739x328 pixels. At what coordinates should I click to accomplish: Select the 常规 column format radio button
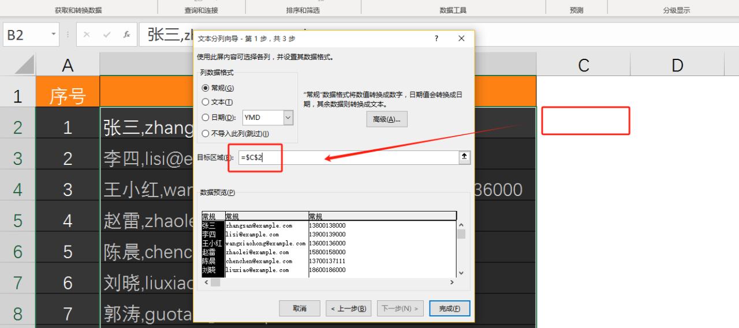pyautogui.click(x=205, y=88)
